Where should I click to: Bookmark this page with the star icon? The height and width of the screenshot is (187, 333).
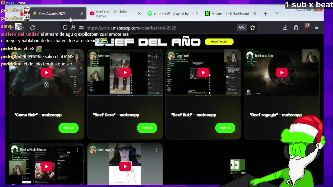coord(253,28)
